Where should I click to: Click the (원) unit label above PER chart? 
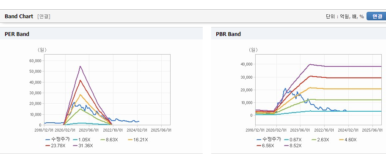click(x=42, y=50)
